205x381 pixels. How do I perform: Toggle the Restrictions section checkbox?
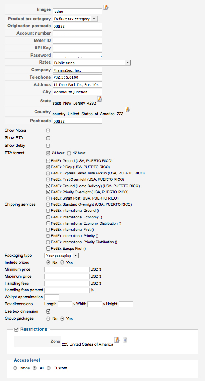16,330
